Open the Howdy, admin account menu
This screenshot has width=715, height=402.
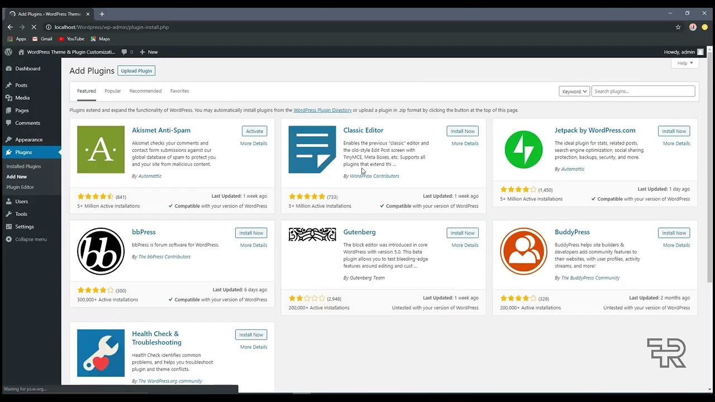(684, 52)
